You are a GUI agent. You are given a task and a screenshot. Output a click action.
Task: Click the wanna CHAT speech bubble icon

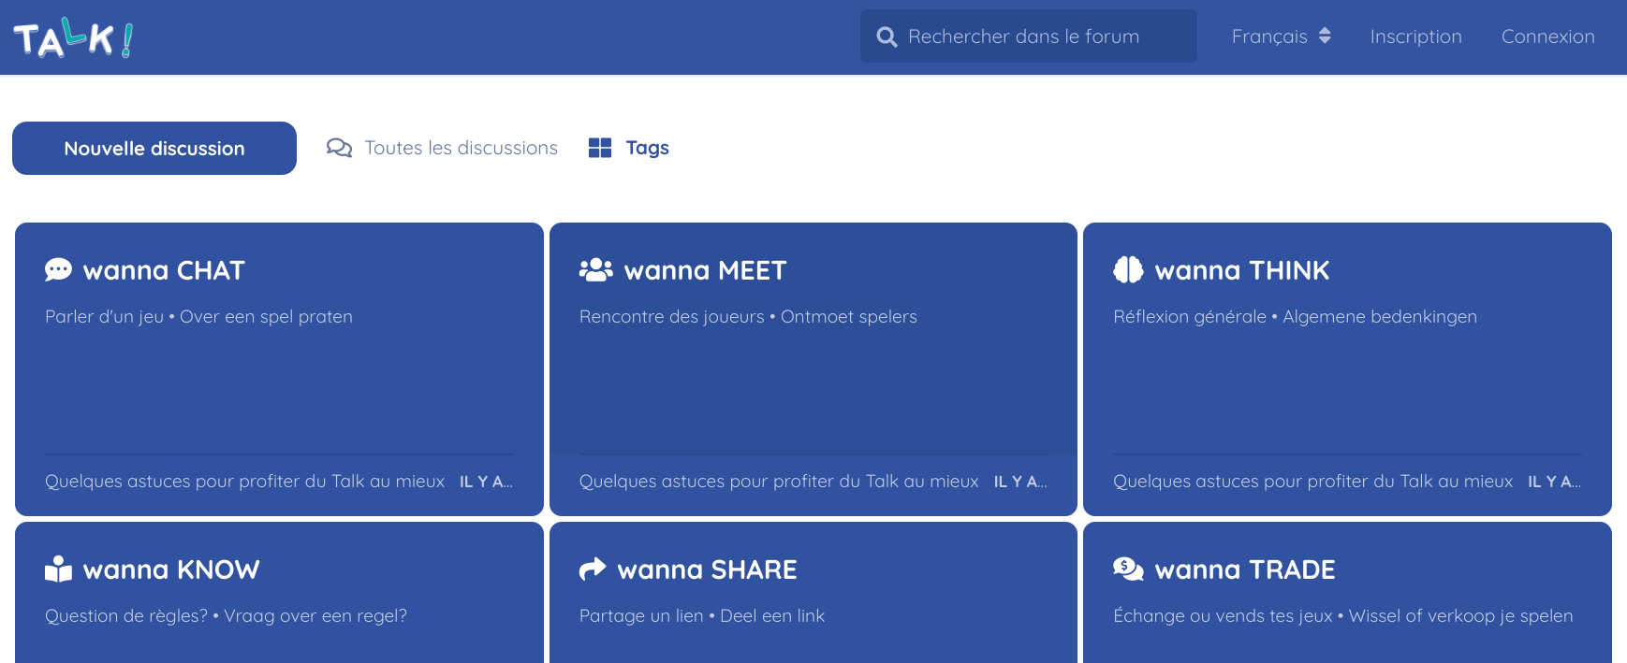point(58,270)
